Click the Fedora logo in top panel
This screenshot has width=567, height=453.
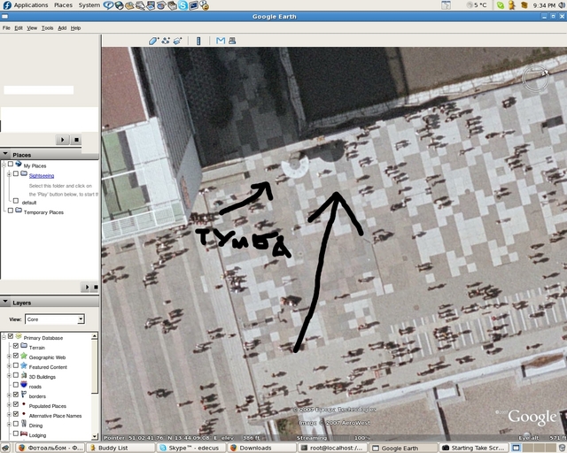7,5
